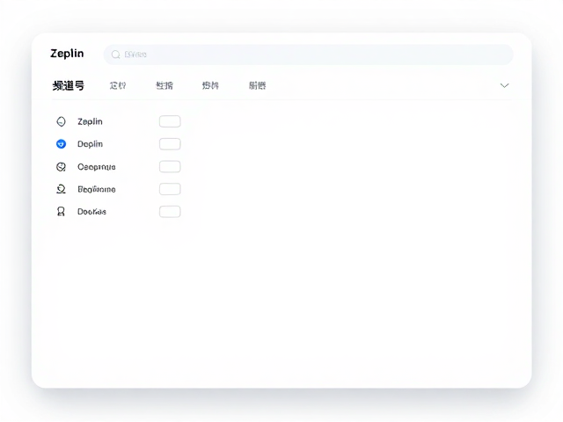Toggle the empty box in the blue icon's row
Image resolution: width=563 pixels, height=422 pixels.
(x=170, y=144)
